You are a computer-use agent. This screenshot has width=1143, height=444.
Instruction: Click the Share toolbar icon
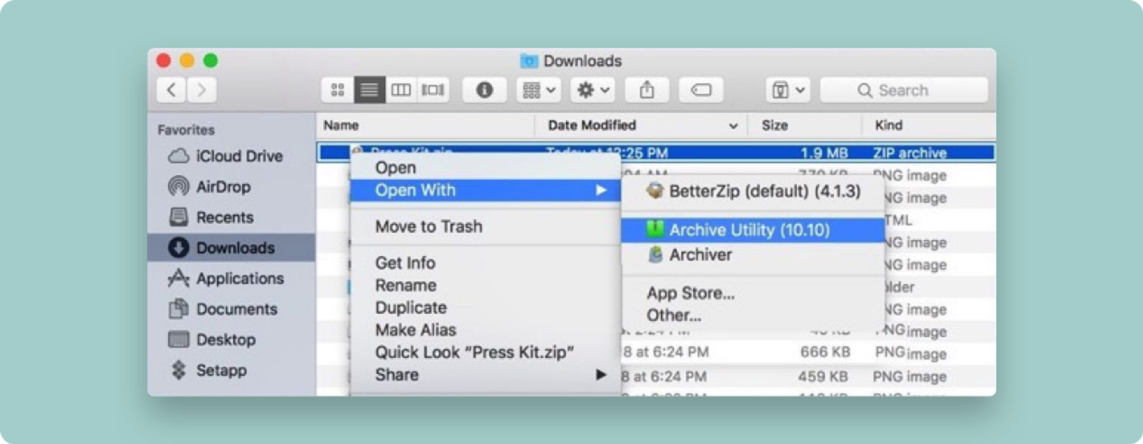point(646,90)
